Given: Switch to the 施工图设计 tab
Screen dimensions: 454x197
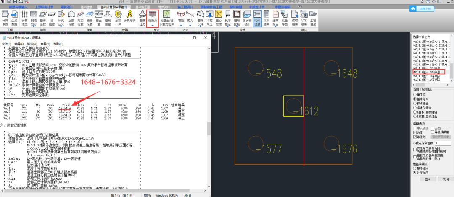Looking at the screenshot, I should [x=185, y=7].
